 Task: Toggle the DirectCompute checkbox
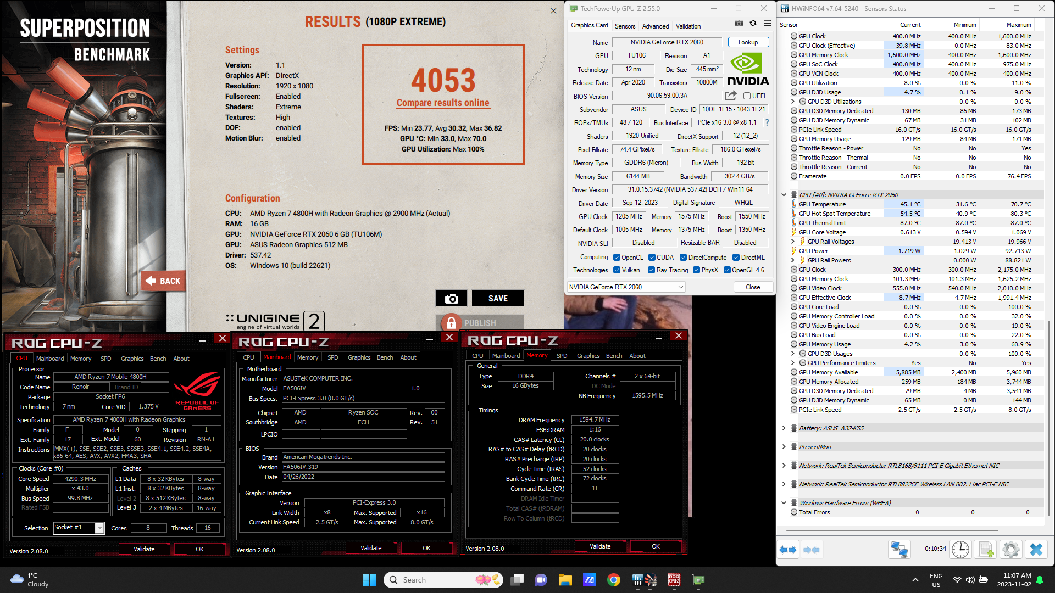click(683, 258)
